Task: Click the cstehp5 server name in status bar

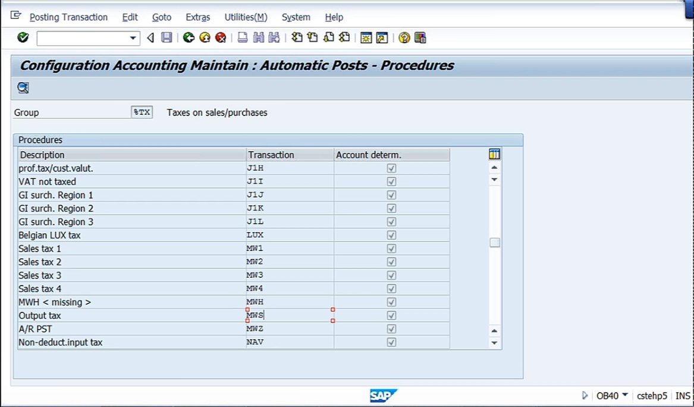Action: click(652, 396)
